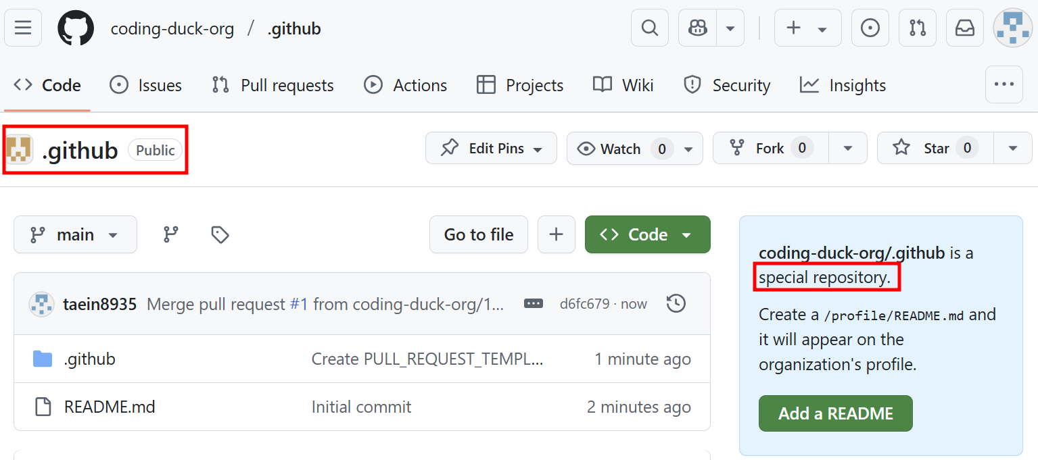Star the repository
Screen dimensions: 1038x460
935,148
